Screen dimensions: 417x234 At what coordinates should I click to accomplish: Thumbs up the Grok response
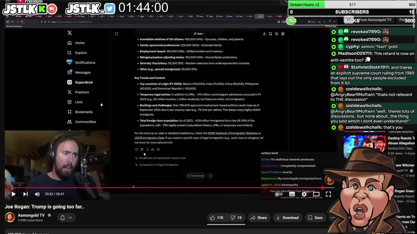coord(153,149)
